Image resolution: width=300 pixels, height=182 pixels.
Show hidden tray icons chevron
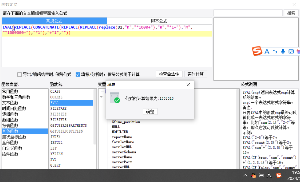[245, 175]
